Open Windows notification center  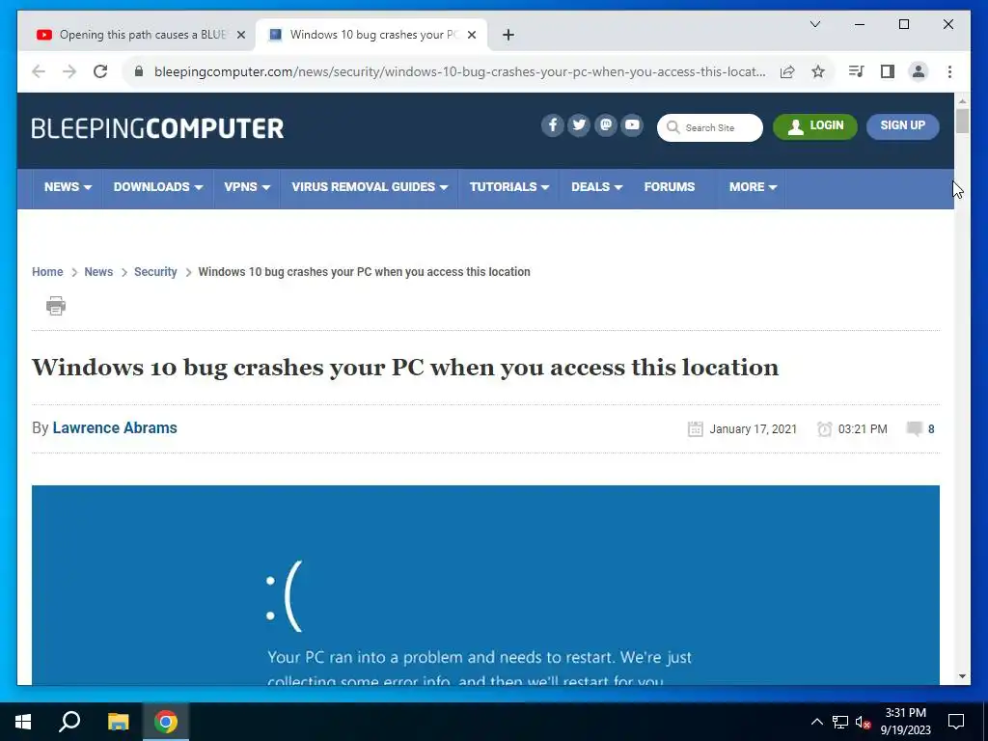956,722
